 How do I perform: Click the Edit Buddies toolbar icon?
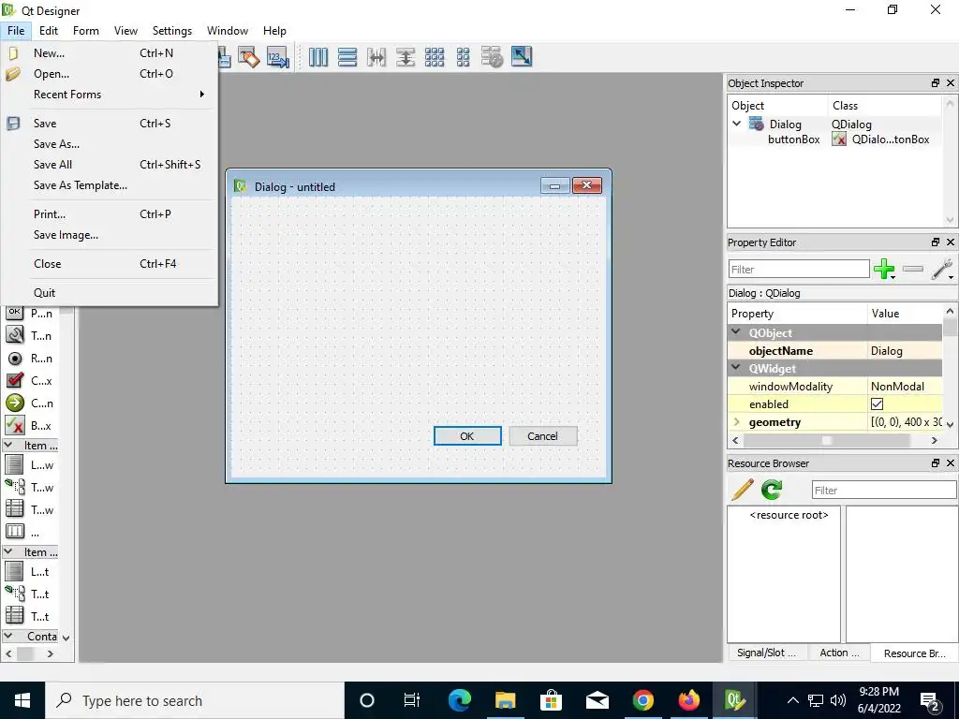249,57
